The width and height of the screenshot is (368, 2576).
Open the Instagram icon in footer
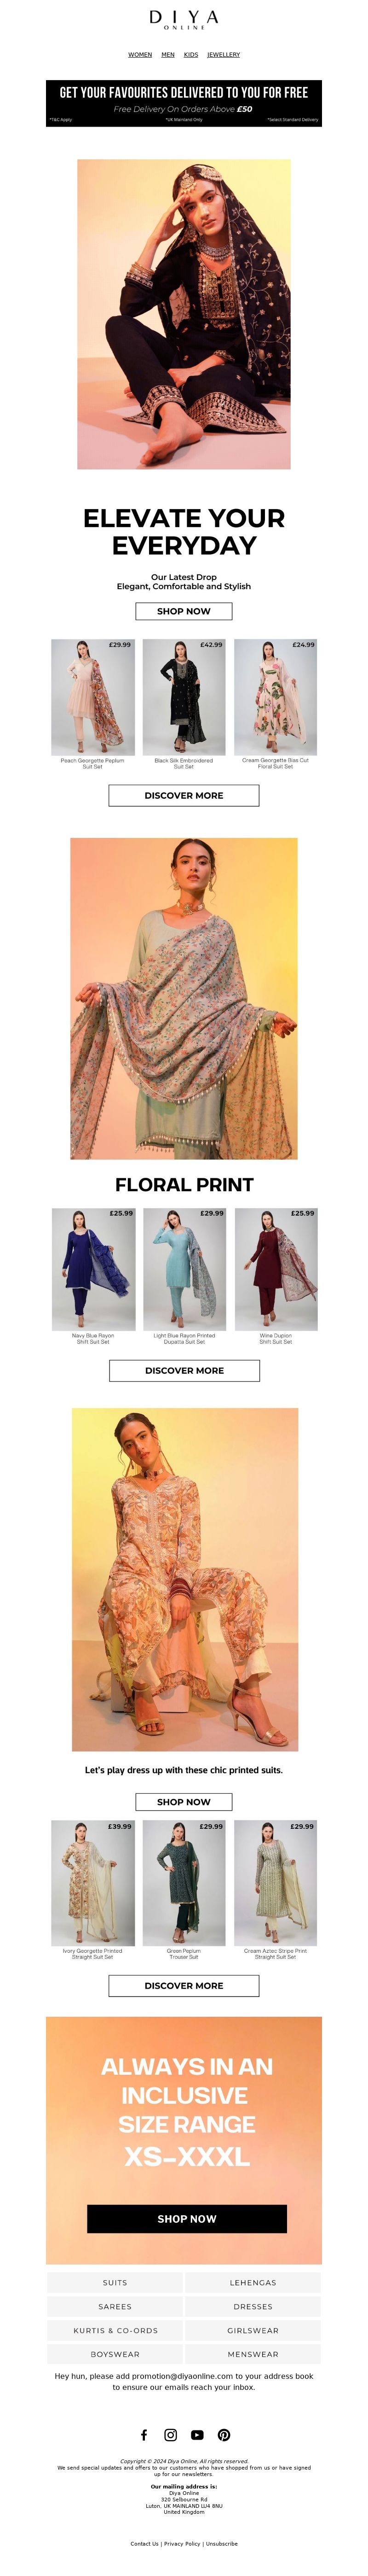click(x=171, y=2435)
